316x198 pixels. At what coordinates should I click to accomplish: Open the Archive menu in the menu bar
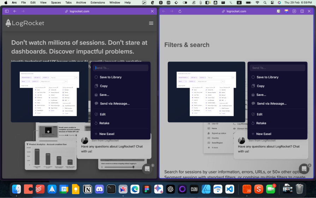point(81,2)
